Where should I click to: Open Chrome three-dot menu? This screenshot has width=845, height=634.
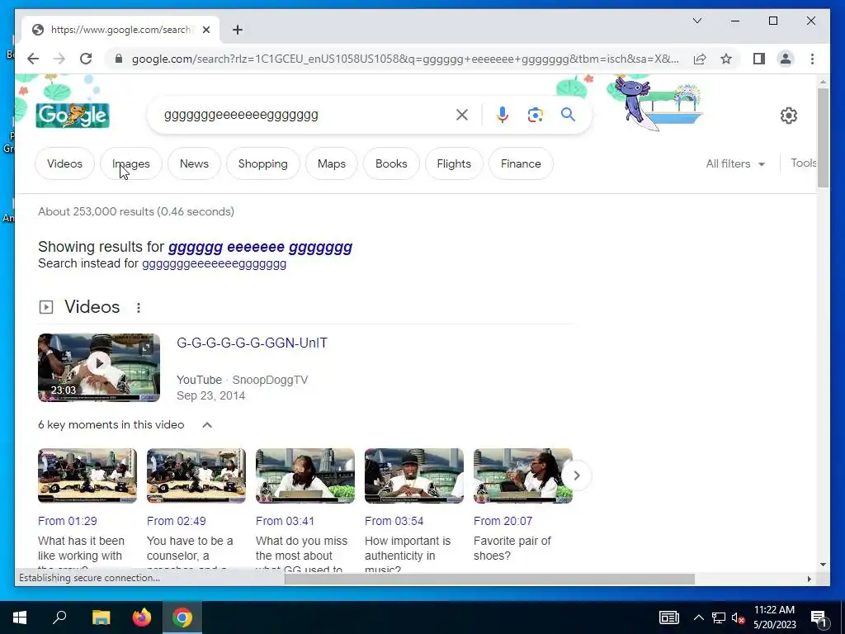tap(812, 59)
